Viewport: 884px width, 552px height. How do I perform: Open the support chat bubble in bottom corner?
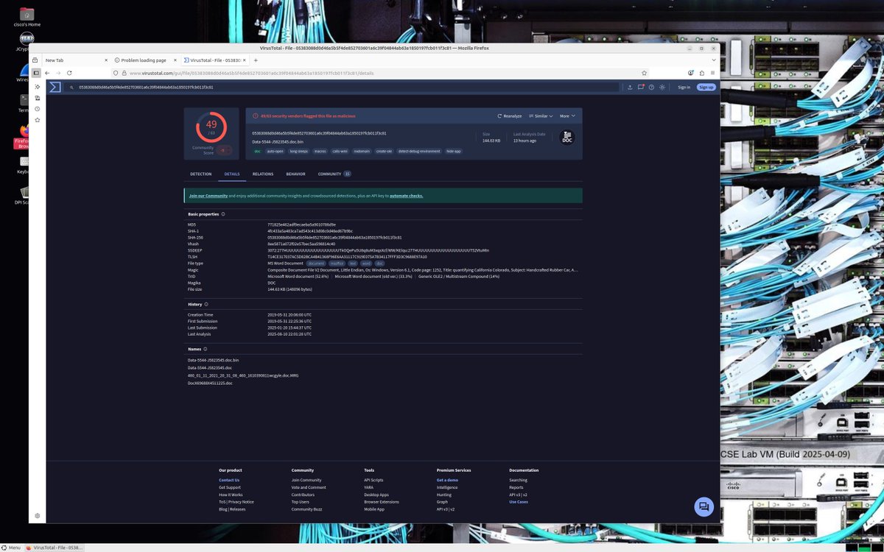[x=704, y=506]
